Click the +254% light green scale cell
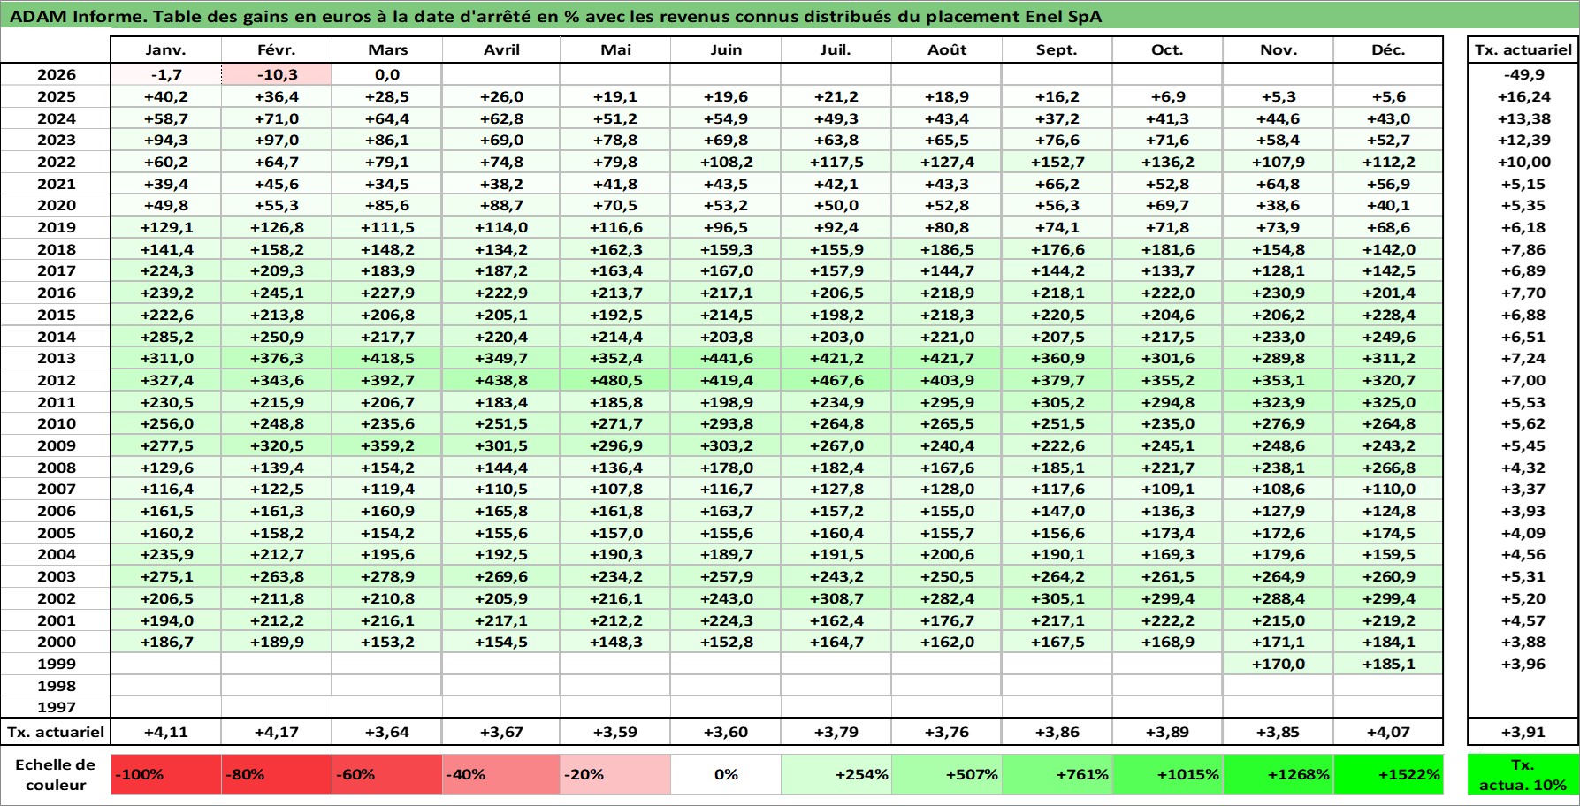Image resolution: width=1580 pixels, height=806 pixels. coord(836,774)
